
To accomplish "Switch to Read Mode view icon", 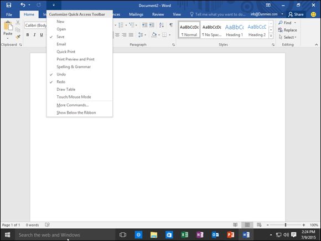I will tap(235, 225).
